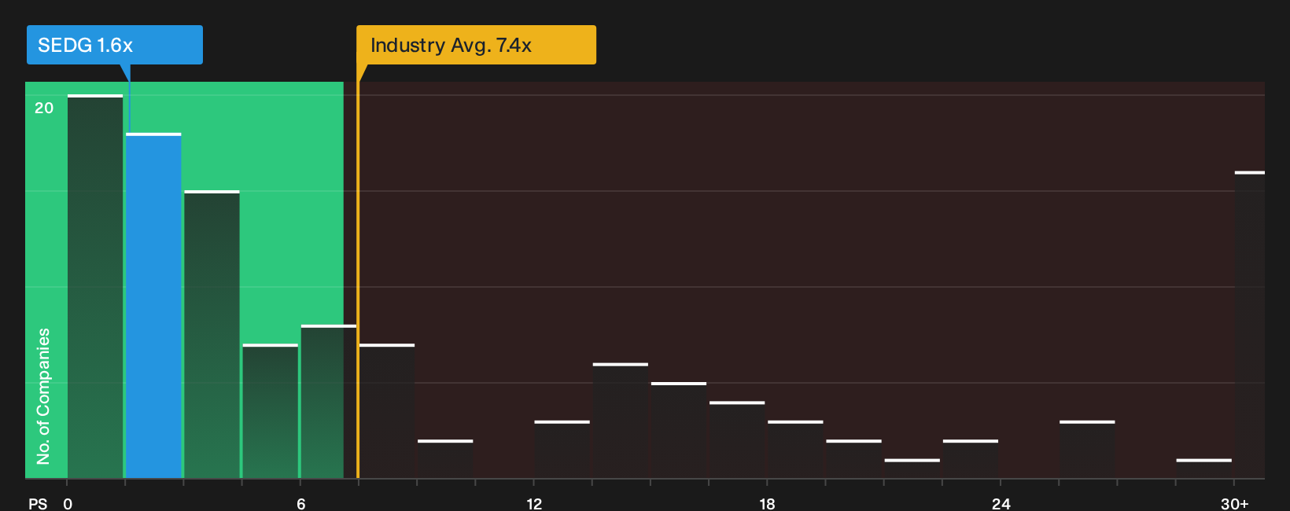Click the x-axis tick label '30+'
Screen dimensions: 1290x511
(x=1234, y=503)
